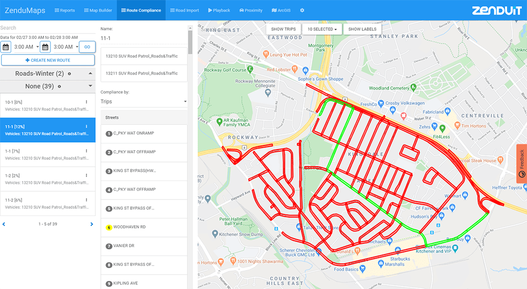Select vehicle 13211 SUV Road Patrol_Roads&Traffic

[x=144, y=73]
